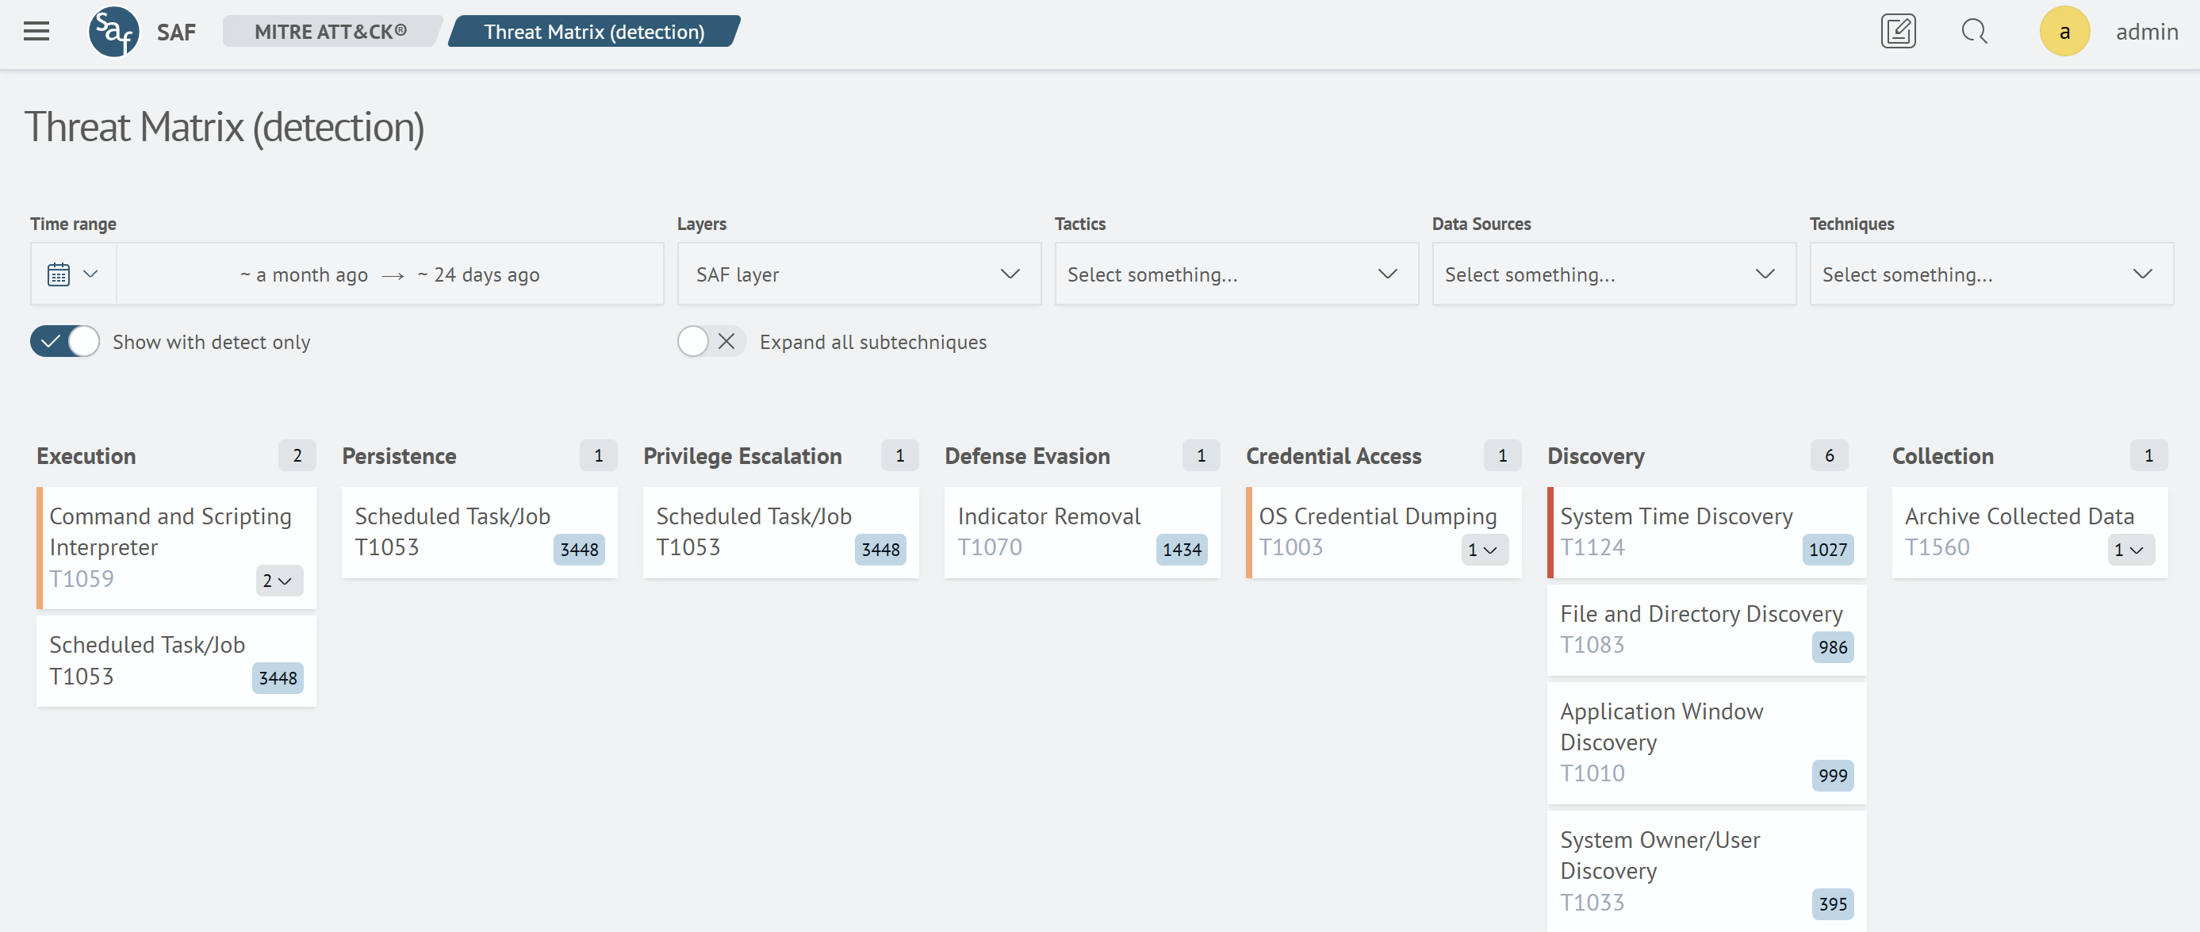Click the time range date text field

(389, 274)
